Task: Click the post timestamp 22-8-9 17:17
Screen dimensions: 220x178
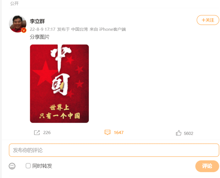Action: point(42,29)
